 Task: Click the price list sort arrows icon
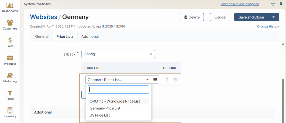167,80
